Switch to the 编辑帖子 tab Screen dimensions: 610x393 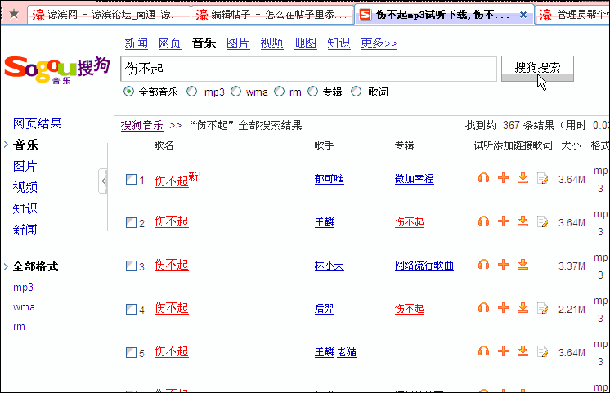272,15
